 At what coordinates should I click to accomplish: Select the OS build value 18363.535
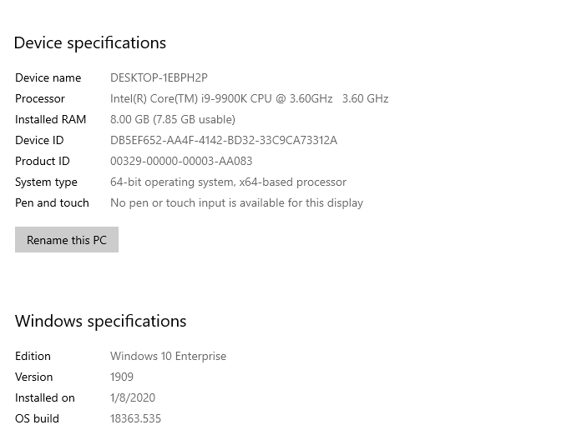click(135, 419)
